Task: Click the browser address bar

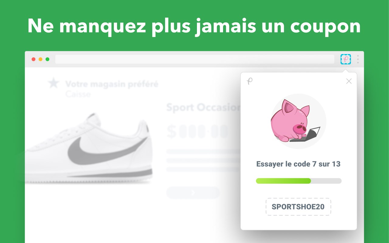Action: [194, 59]
